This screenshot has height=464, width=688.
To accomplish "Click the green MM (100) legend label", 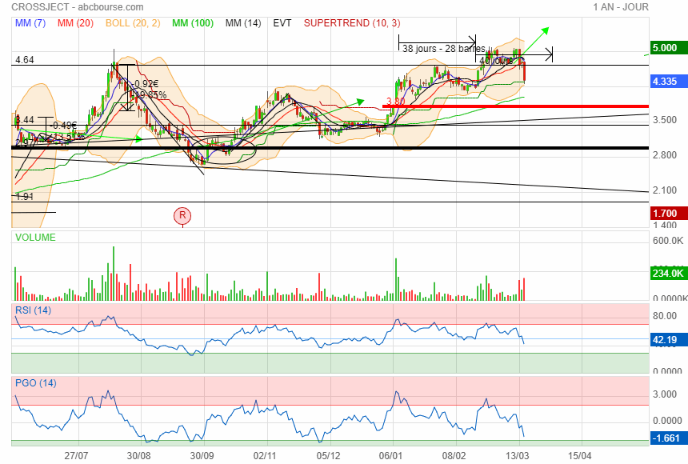I will coord(193,23).
